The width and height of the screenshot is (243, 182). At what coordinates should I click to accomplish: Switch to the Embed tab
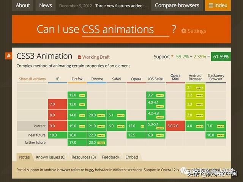tap(132, 157)
